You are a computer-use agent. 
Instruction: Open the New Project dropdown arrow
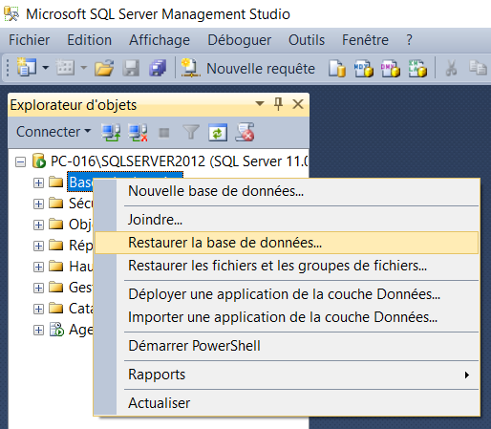46,68
